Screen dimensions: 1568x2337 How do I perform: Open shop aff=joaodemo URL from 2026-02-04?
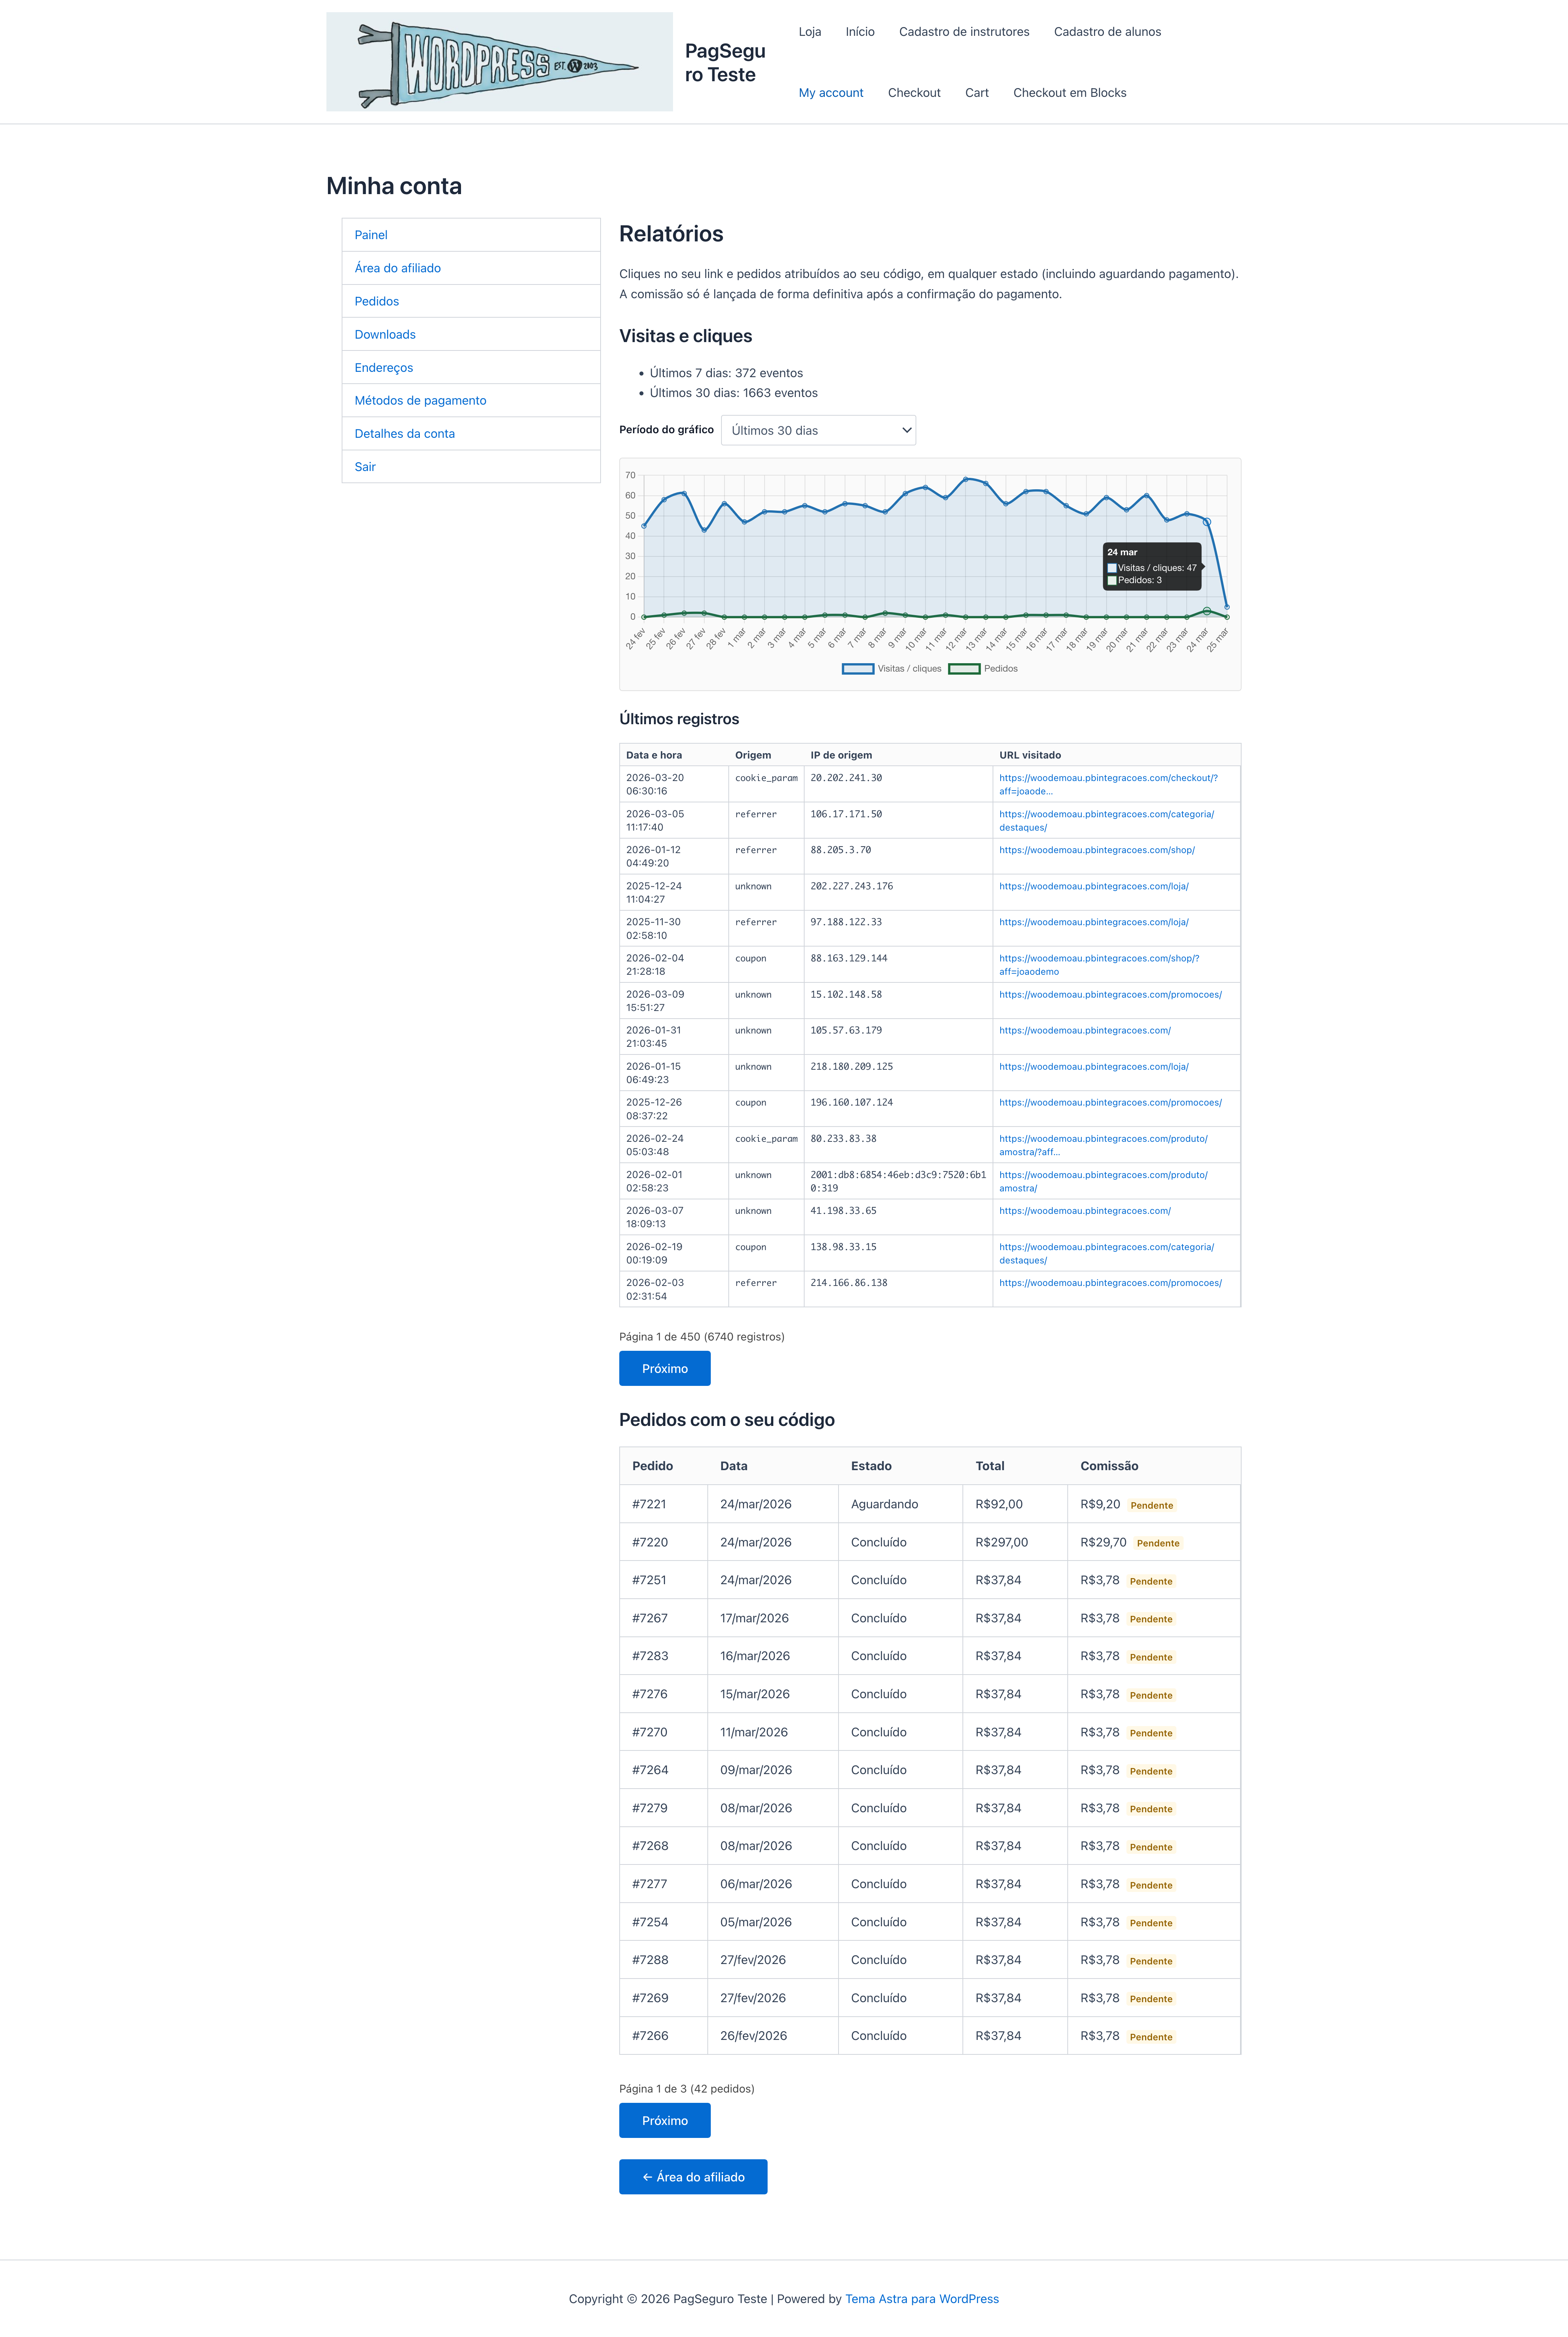[x=1099, y=964]
